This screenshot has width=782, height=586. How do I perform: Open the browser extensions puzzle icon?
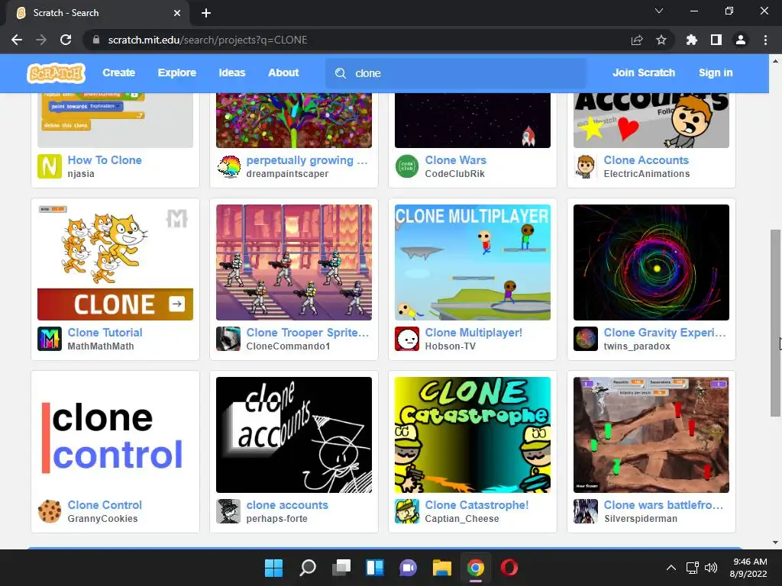point(691,40)
